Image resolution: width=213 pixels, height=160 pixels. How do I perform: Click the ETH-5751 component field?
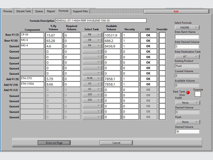click(x=32, y=79)
